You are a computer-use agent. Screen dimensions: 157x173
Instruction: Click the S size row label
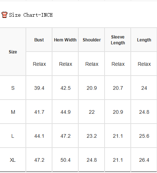point(13,88)
